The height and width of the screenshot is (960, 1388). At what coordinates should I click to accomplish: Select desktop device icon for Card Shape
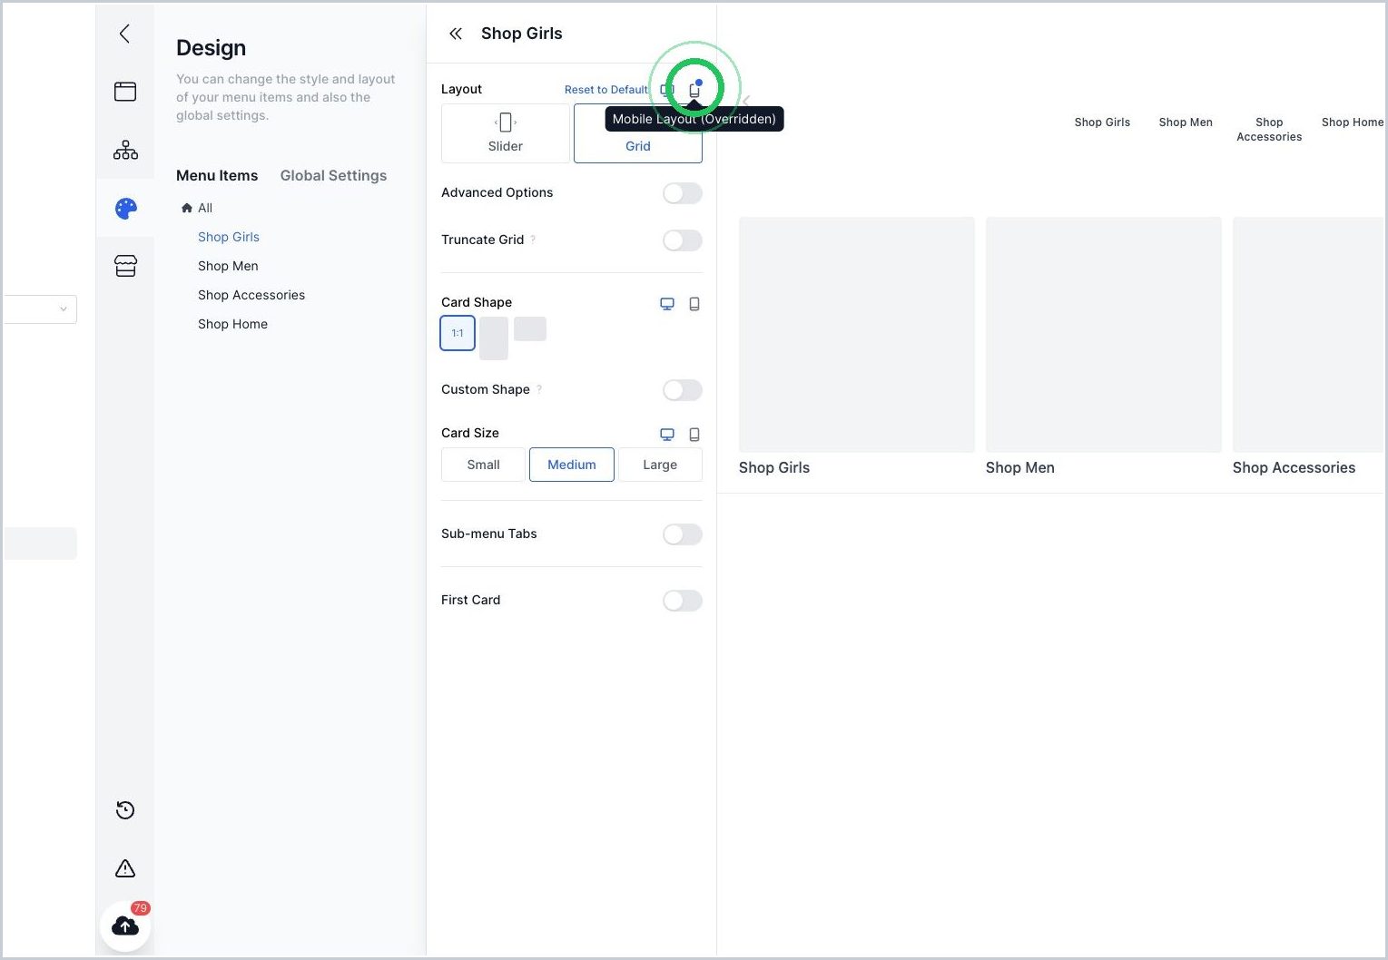(667, 304)
